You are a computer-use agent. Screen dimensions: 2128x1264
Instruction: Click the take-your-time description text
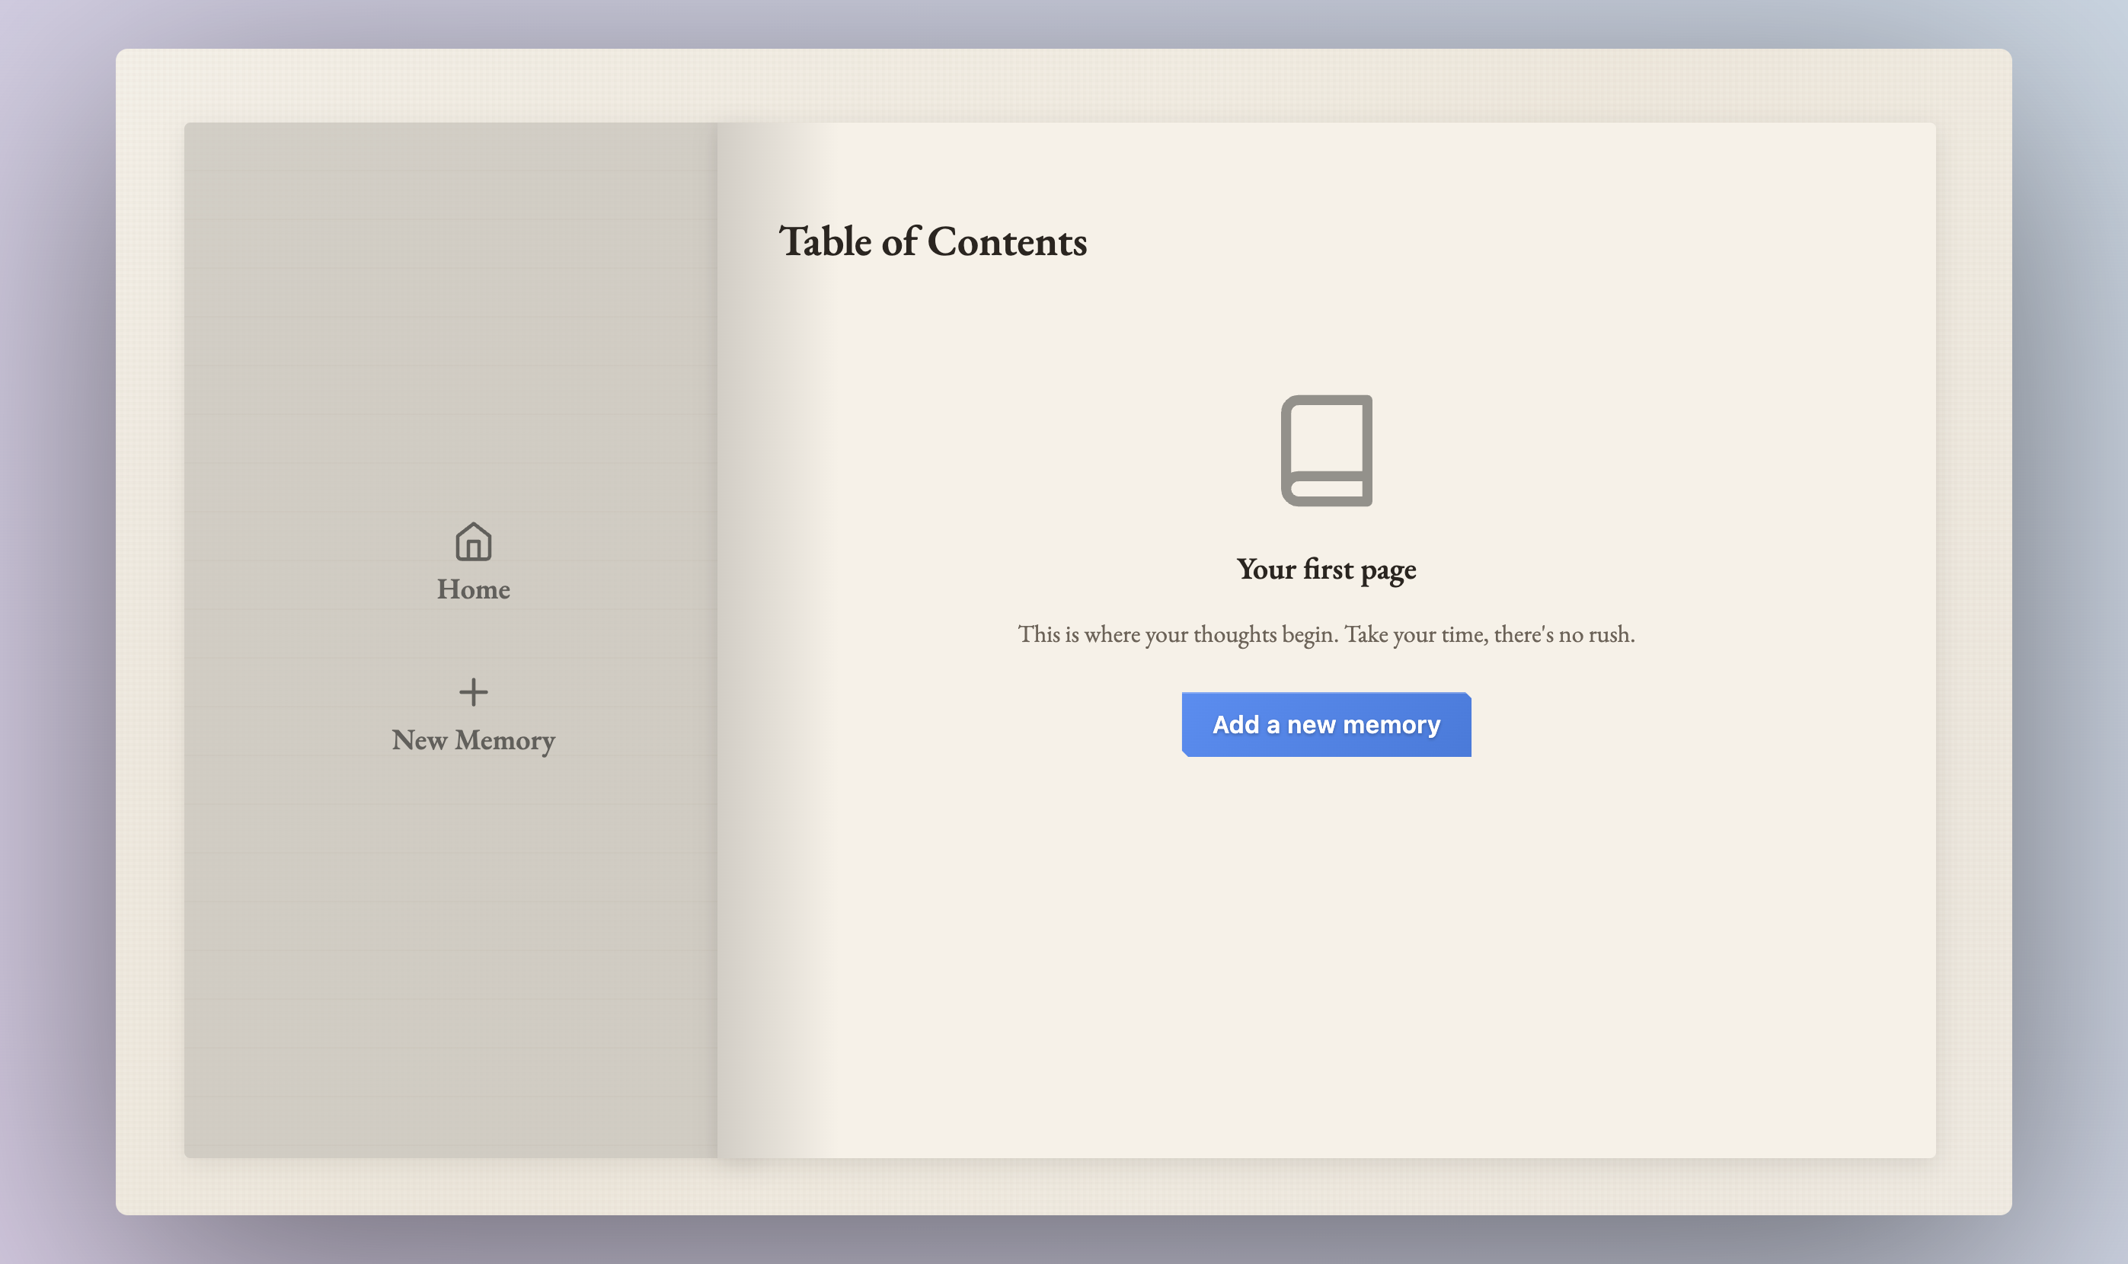coord(1326,634)
